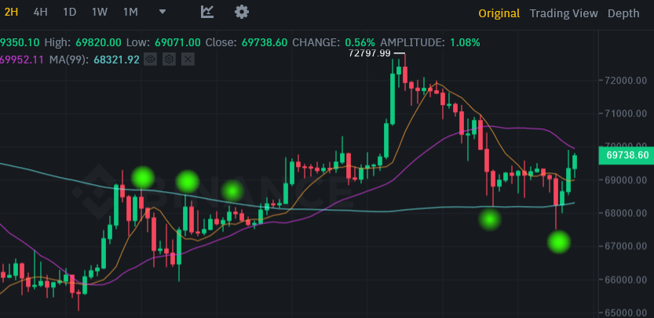Click the 72797.99 high price marker
This screenshot has width=654, height=318.
coord(370,52)
